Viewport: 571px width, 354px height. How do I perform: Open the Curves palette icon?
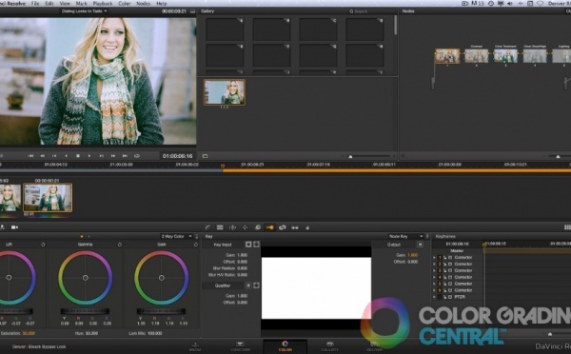[207, 227]
